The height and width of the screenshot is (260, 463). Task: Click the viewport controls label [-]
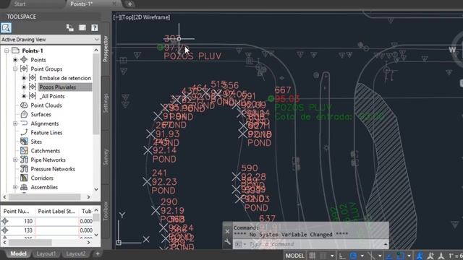(117, 17)
